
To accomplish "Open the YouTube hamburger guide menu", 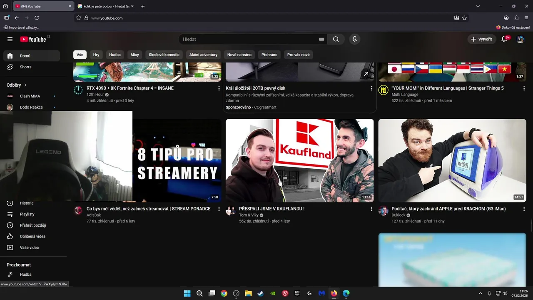I will [10, 39].
